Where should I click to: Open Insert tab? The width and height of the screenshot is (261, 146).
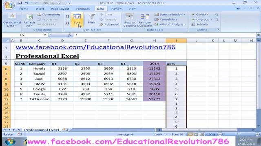coord(40,9)
